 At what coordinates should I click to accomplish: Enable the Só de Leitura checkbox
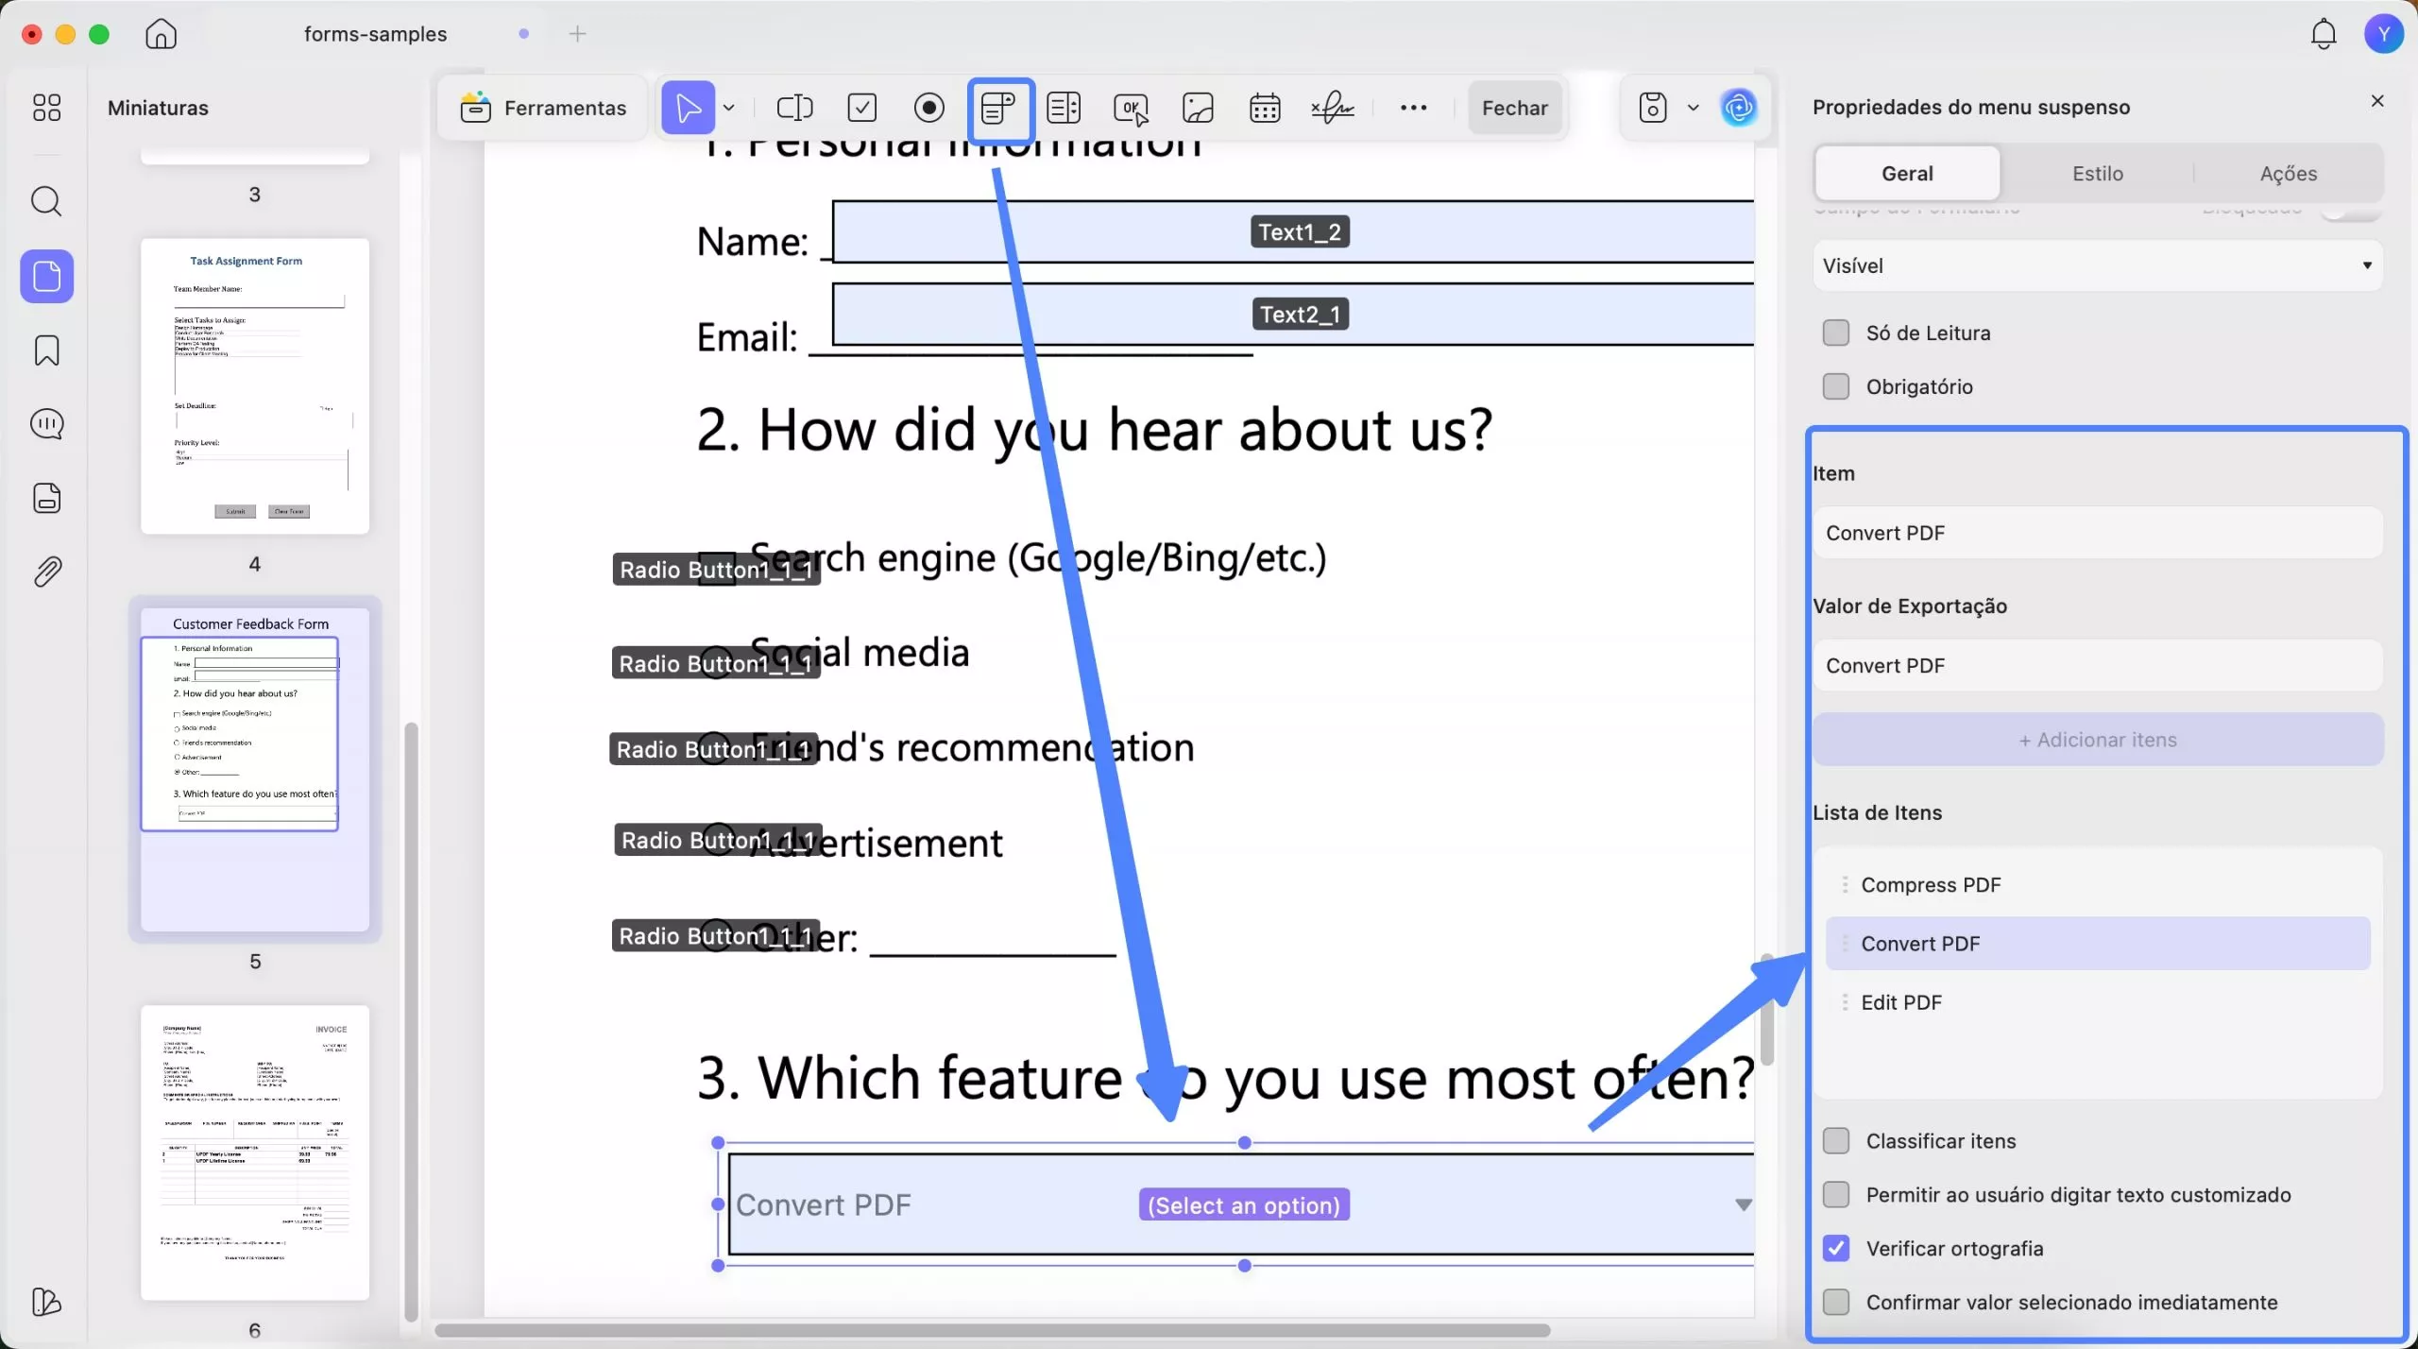1835,333
